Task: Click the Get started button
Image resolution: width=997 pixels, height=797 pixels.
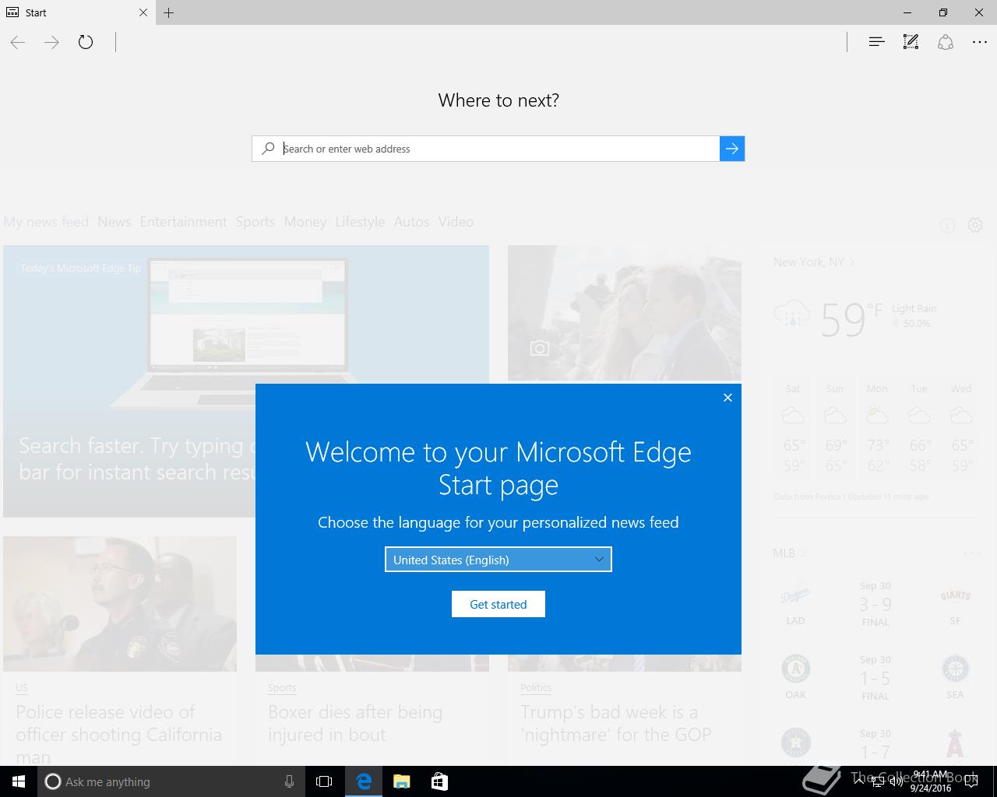Action: coord(498,604)
